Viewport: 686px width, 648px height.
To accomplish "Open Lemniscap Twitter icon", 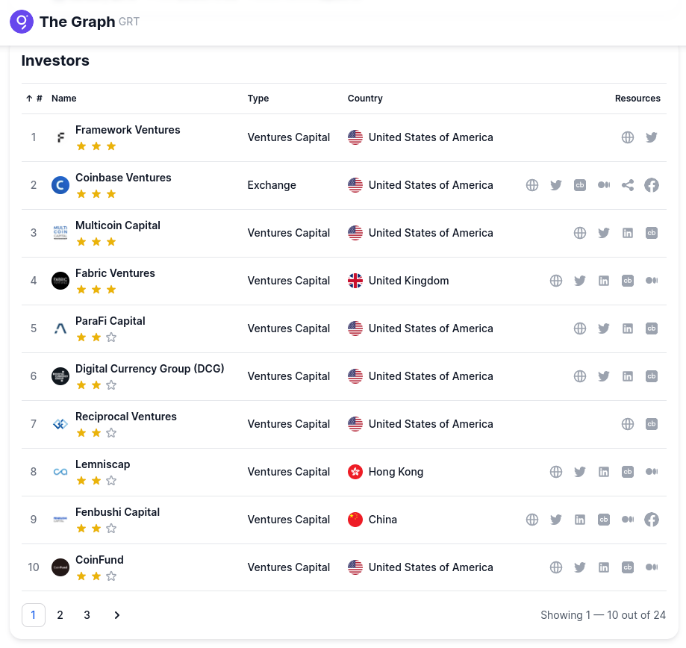I will point(580,472).
